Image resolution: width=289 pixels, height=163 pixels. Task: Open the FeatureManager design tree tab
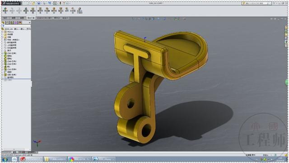(x=3, y=23)
